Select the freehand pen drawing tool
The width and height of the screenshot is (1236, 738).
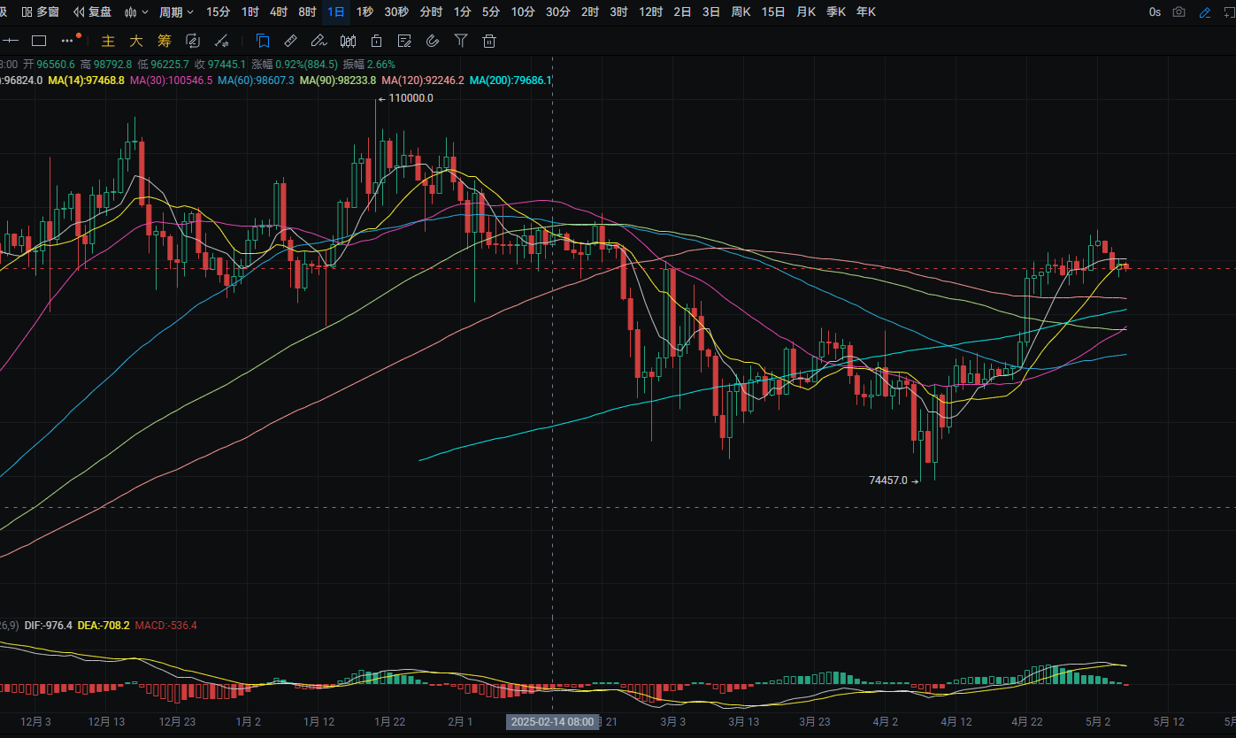319,41
